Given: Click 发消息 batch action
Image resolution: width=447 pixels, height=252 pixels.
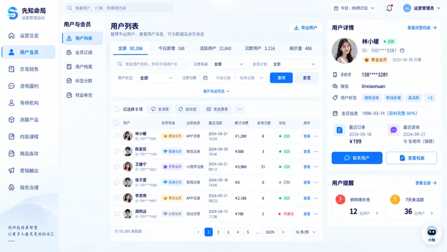Looking at the screenshot, I should [x=160, y=109].
